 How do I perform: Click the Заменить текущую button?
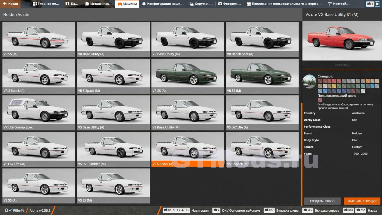(x=362, y=201)
